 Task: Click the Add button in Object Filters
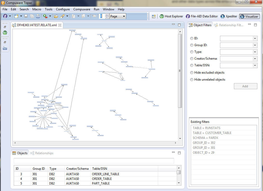pyautogui.click(x=245, y=86)
